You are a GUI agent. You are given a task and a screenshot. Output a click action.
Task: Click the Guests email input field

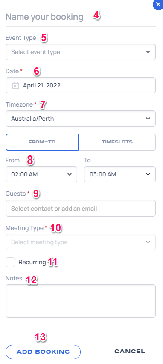pyautogui.click(x=81, y=208)
